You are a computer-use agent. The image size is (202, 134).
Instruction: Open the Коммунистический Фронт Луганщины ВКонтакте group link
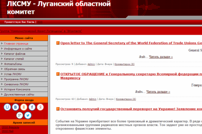point(41,31)
